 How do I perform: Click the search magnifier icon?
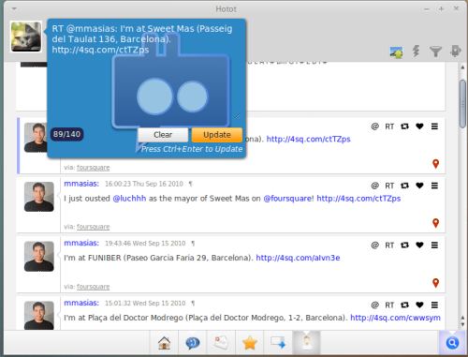pos(452,343)
